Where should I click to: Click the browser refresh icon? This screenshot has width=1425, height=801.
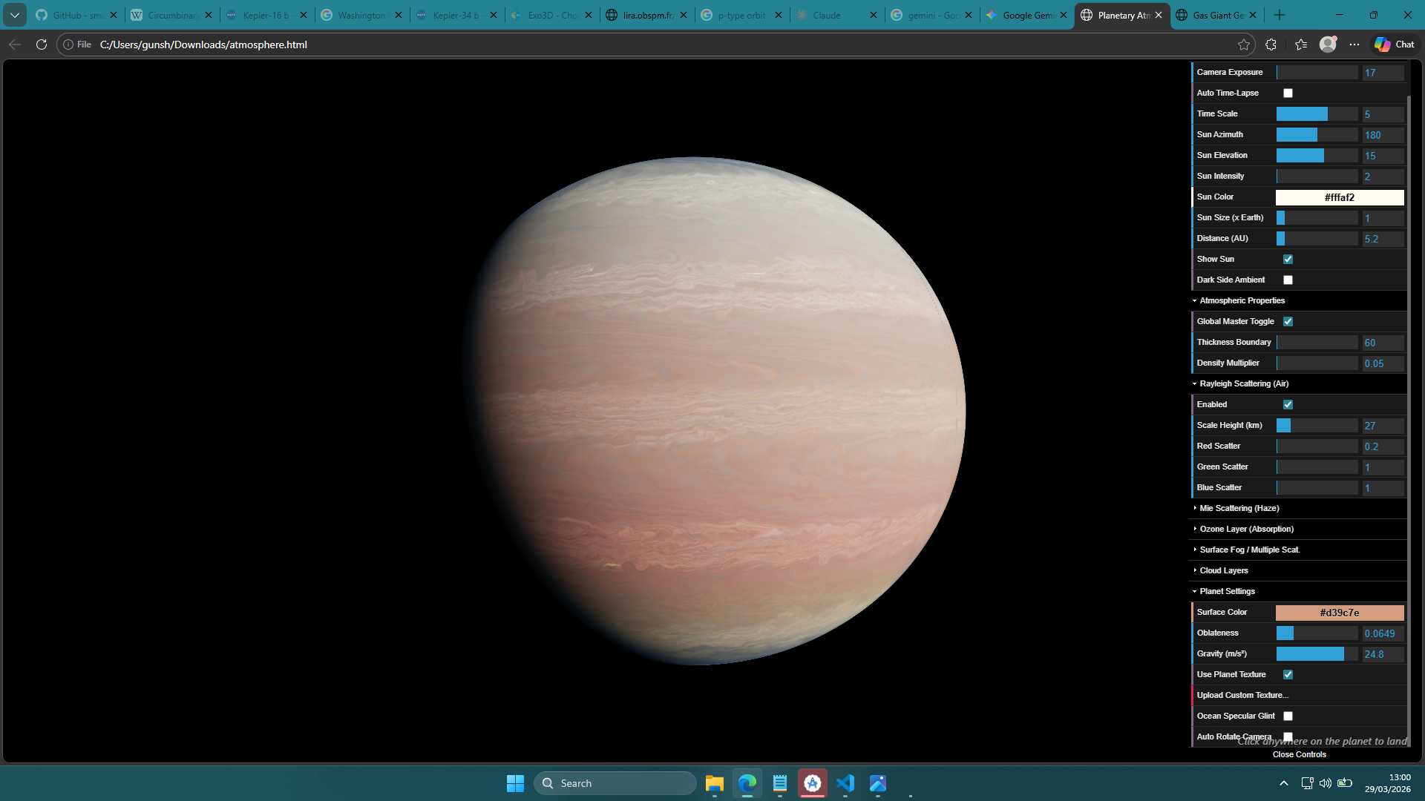[x=42, y=44]
